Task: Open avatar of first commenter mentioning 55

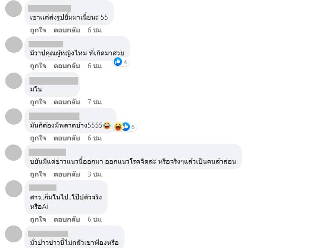Action: point(13,9)
